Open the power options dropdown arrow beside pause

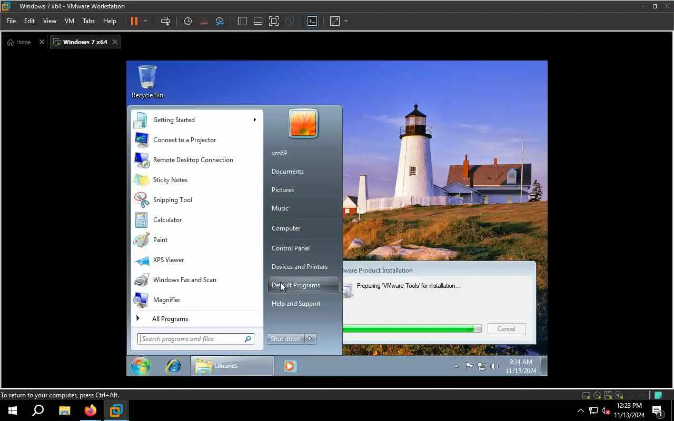(145, 21)
